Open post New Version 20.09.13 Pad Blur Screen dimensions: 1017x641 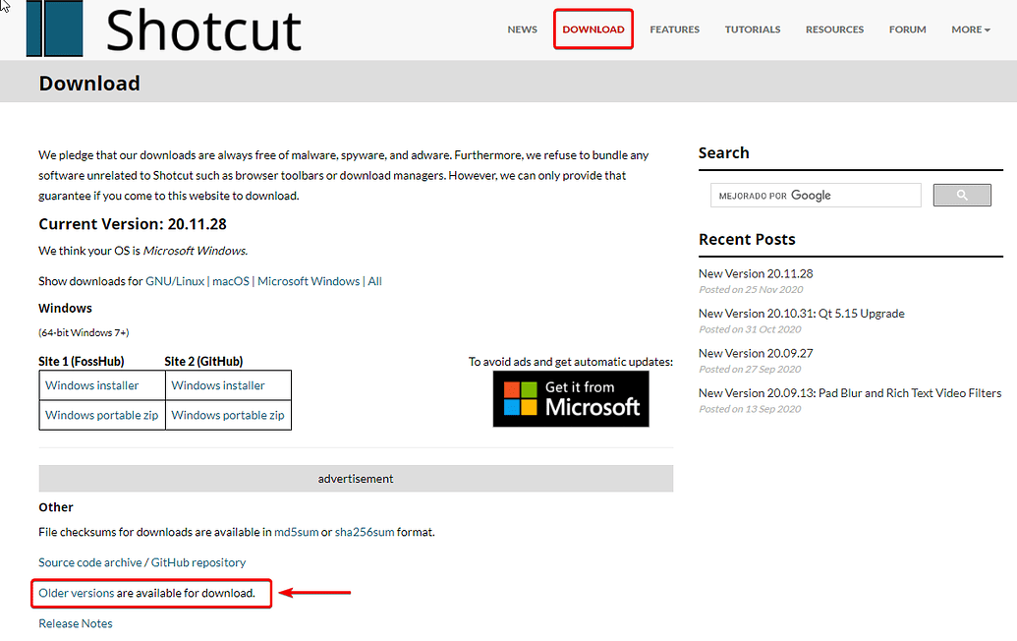click(x=850, y=393)
